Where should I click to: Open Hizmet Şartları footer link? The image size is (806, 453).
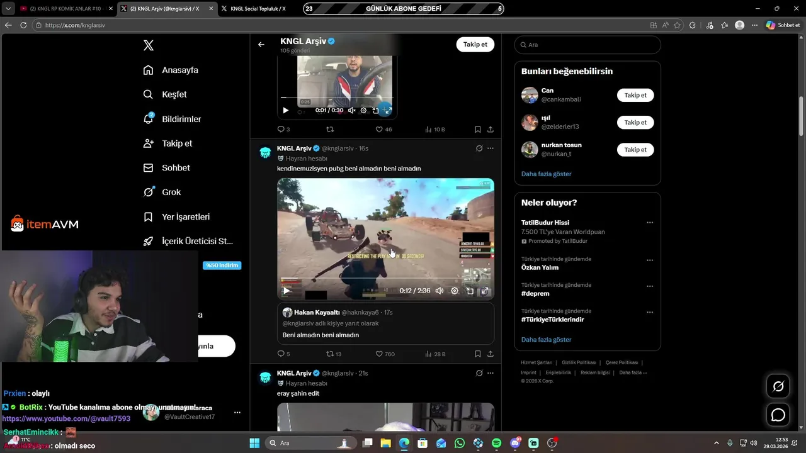point(536,362)
